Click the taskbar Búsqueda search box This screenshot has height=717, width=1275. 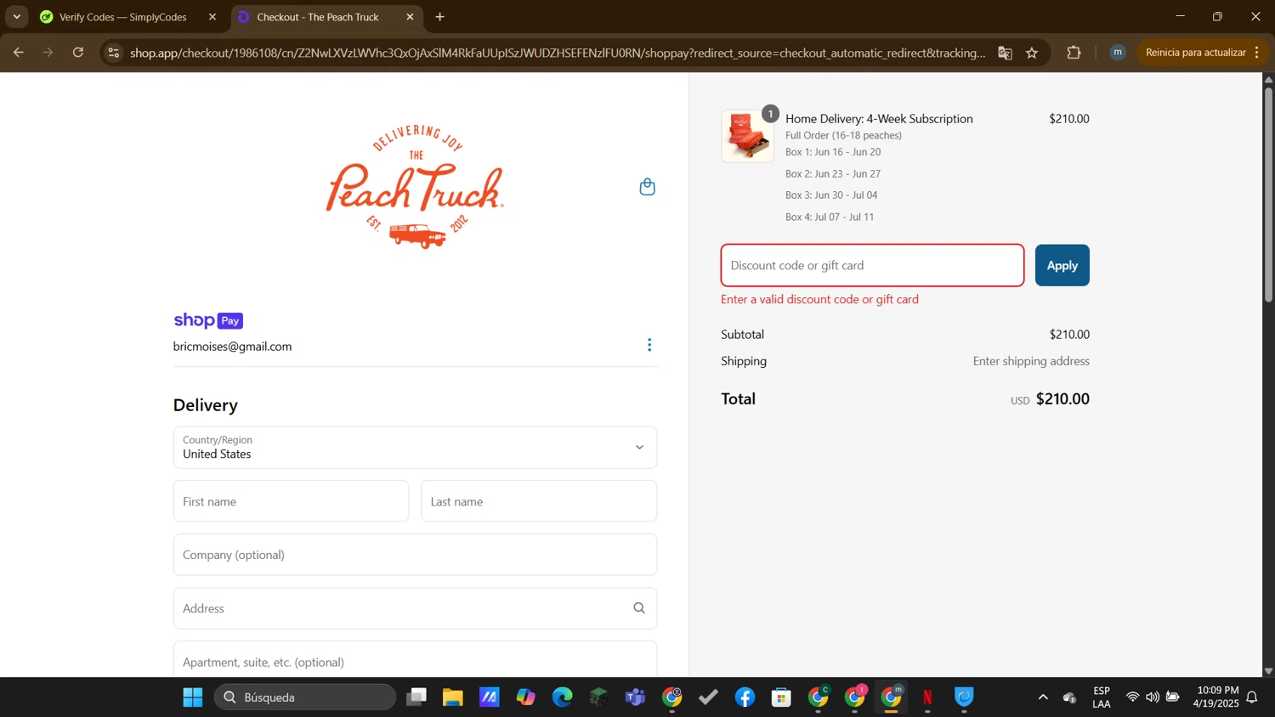pyautogui.click(x=304, y=697)
